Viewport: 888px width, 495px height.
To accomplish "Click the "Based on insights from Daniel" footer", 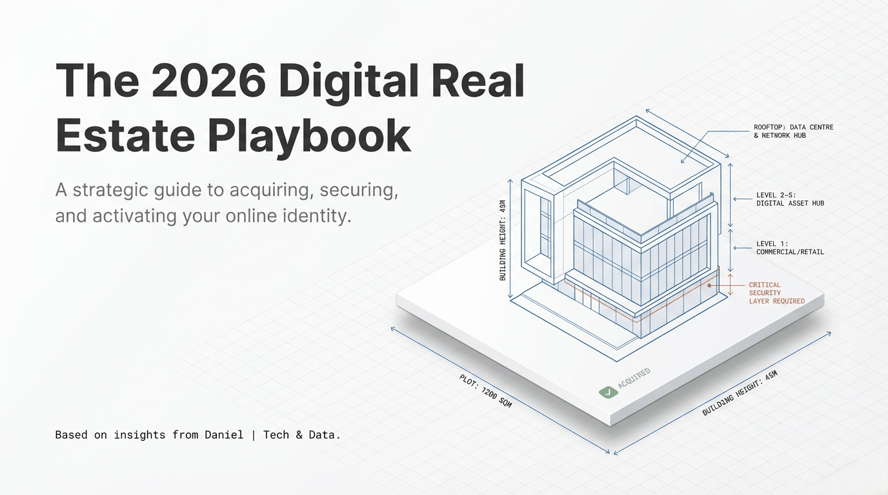I will [x=197, y=435].
